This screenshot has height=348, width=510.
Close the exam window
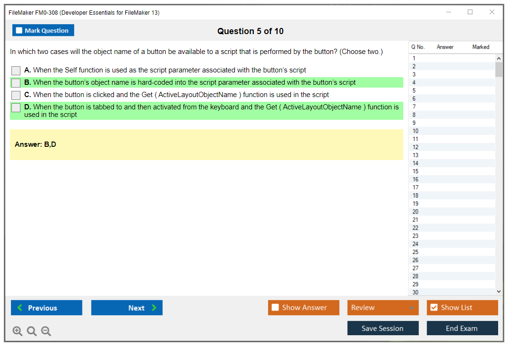[492, 12]
